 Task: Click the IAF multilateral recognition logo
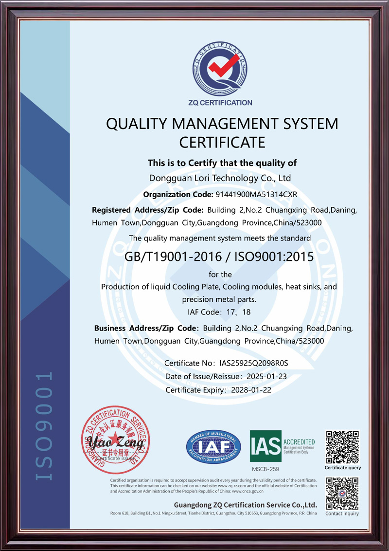pos(213,447)
